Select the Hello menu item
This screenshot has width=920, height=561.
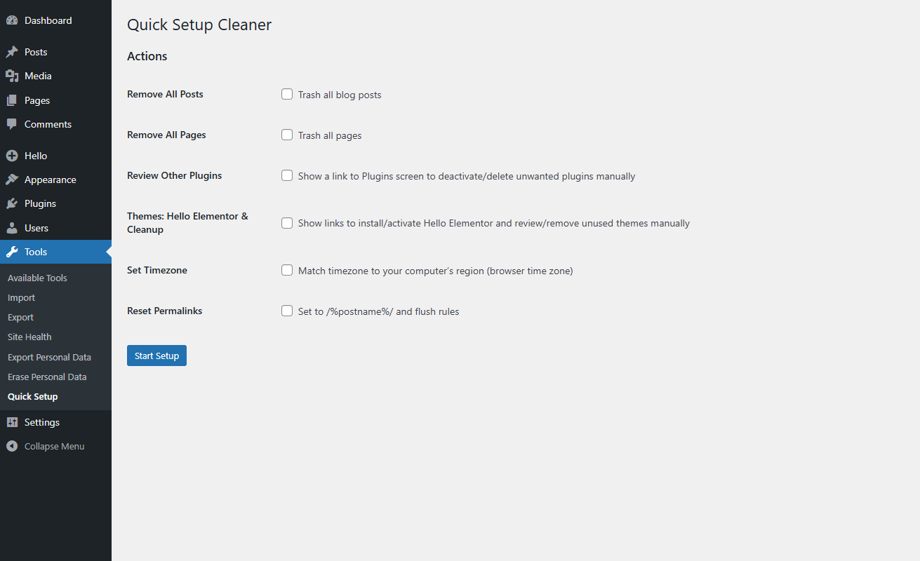pyautogui.click(x=36, y=156)
